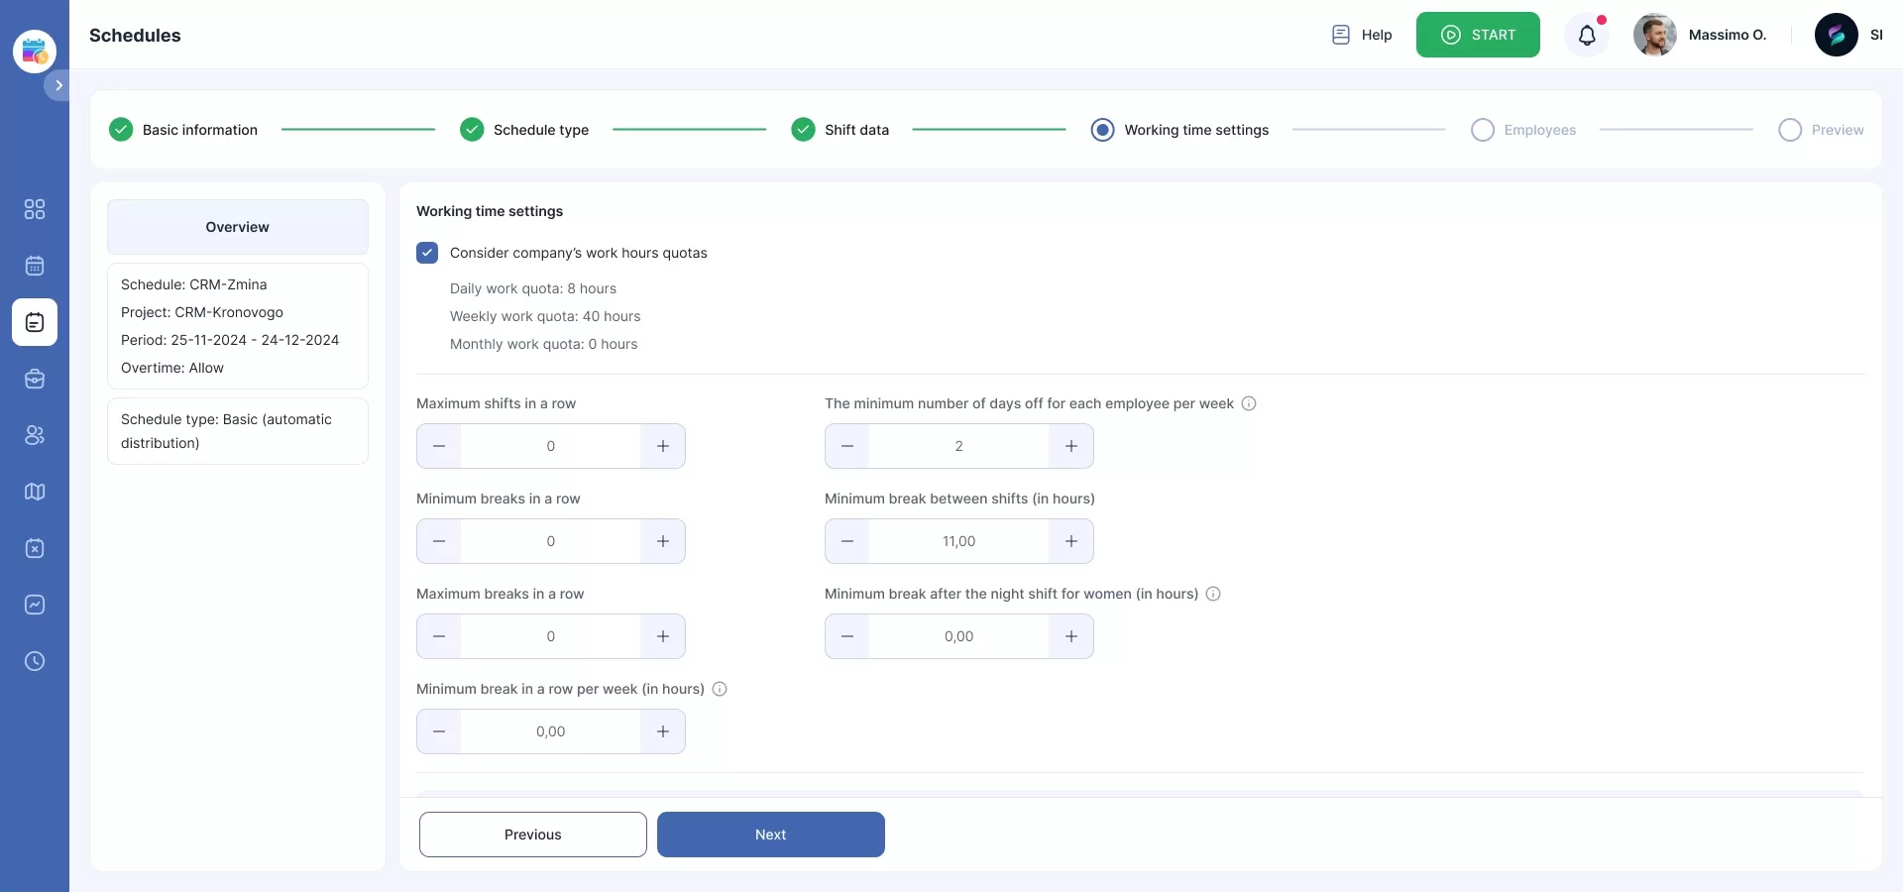Open the notifications bell
The width and height of the screenshot is (1903, 892).
coord(1586,36)
